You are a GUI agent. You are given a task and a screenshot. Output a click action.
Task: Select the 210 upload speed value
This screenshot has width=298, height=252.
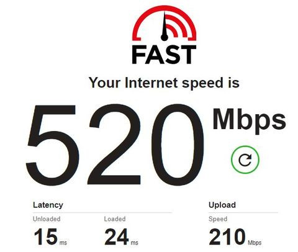tap(227, 236)
